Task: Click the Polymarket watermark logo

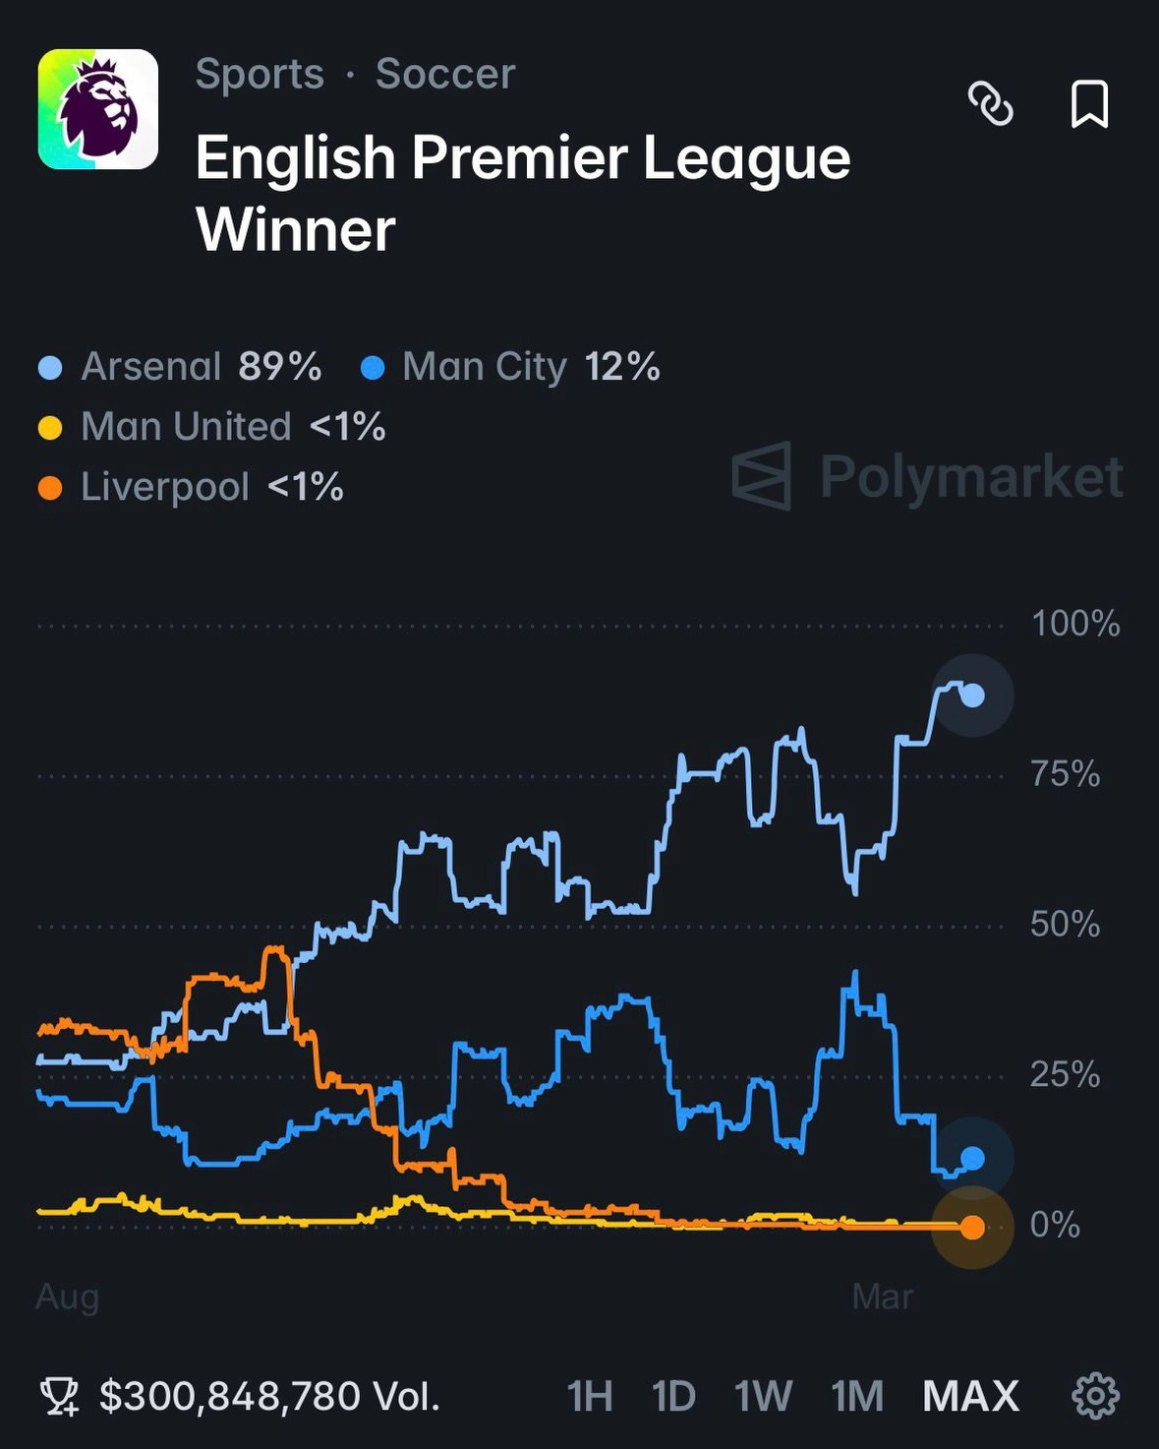Action: coord(762,476)
